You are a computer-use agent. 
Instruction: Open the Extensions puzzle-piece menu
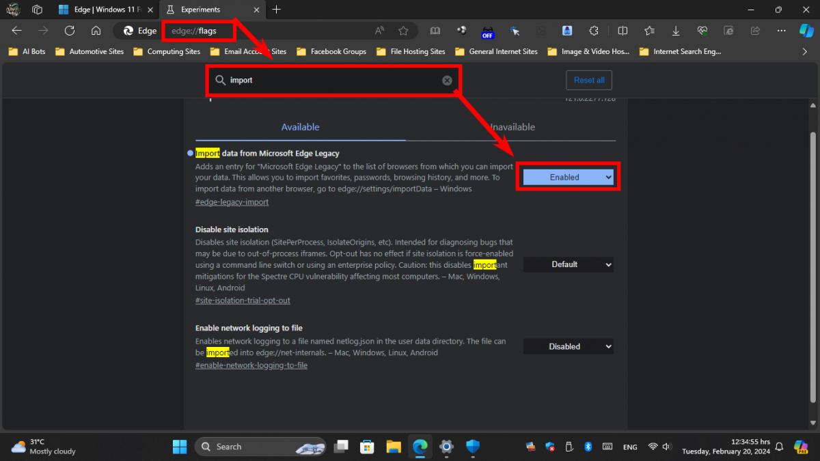pos(593,31)
